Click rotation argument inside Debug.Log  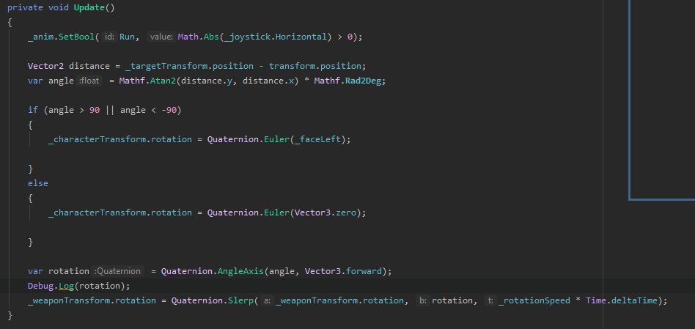coord(100,286)
